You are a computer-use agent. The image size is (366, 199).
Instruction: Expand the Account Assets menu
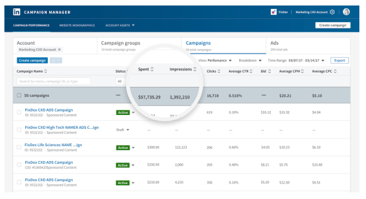click(120, 25)
